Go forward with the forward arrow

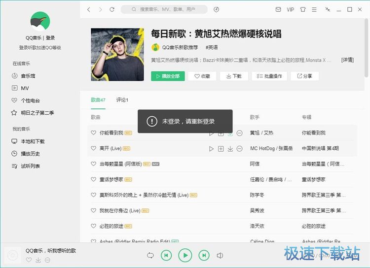tap(101, 9)
